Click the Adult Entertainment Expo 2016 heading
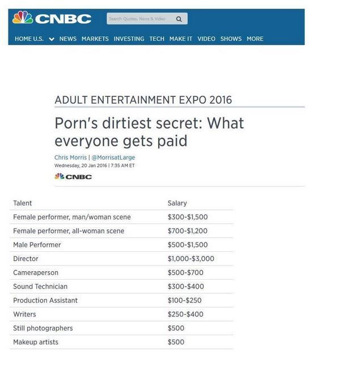 coord(143,100)
